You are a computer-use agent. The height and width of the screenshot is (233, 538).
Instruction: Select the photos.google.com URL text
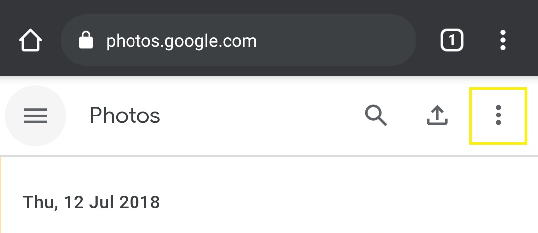[x=181, y=41]
